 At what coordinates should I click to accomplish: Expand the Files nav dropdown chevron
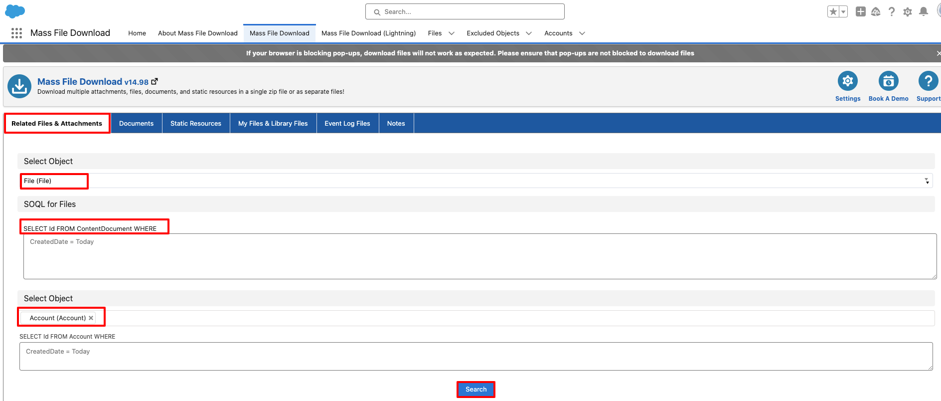pyautogui.click(x=452, y=33)
